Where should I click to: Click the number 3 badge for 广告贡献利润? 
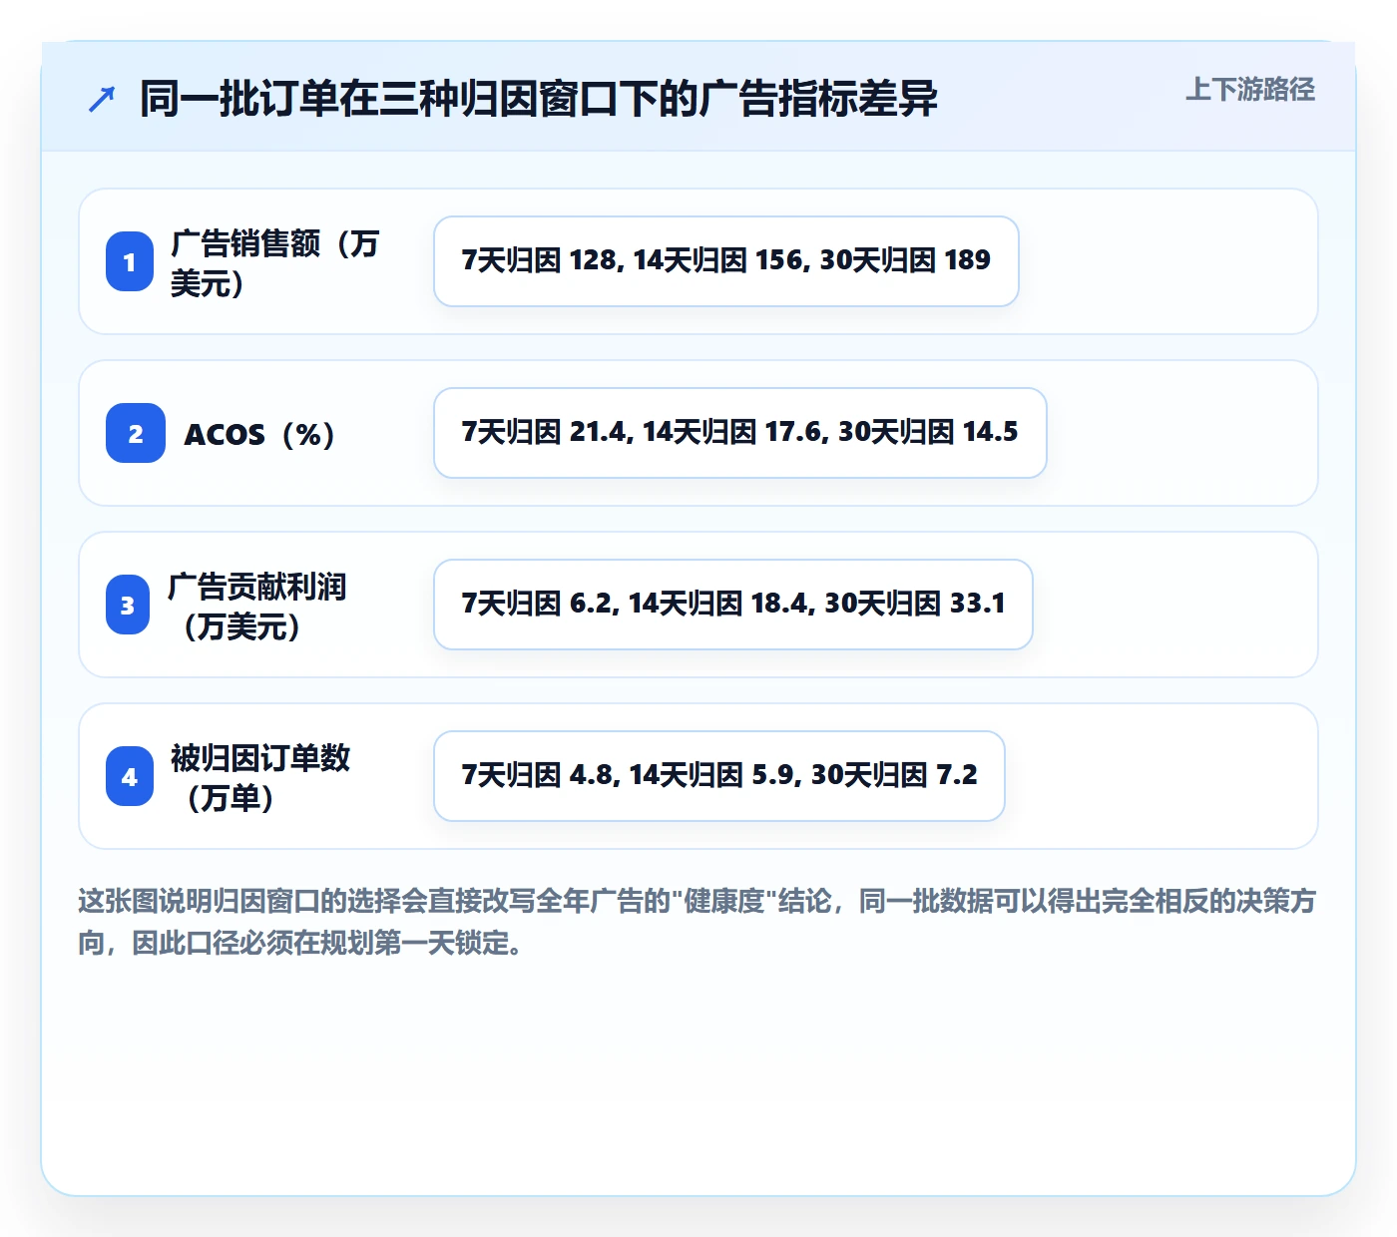click(128, 605)
